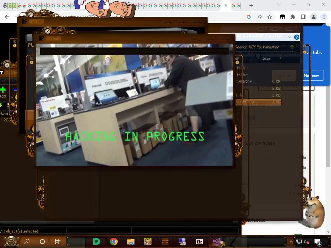Click the green Add plus icon
This screenshot has width=331, height=248.
tap(3, 90)
